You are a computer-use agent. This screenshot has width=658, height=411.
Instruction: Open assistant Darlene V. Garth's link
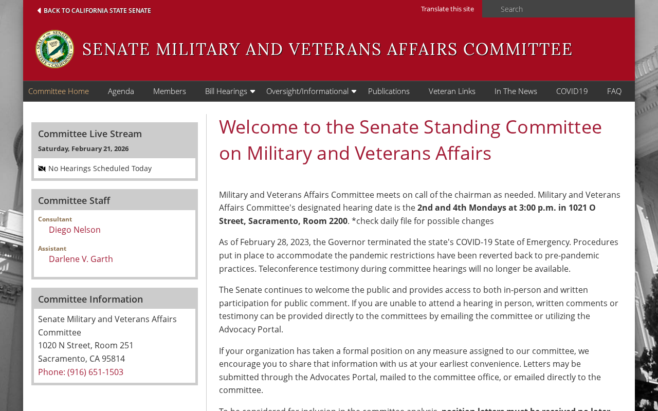[81, 259]
